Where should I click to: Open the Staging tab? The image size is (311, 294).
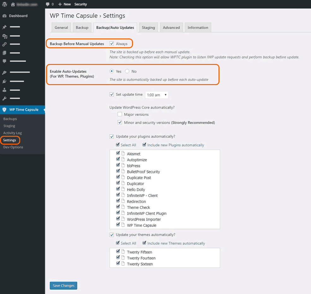tap(148, 27)
